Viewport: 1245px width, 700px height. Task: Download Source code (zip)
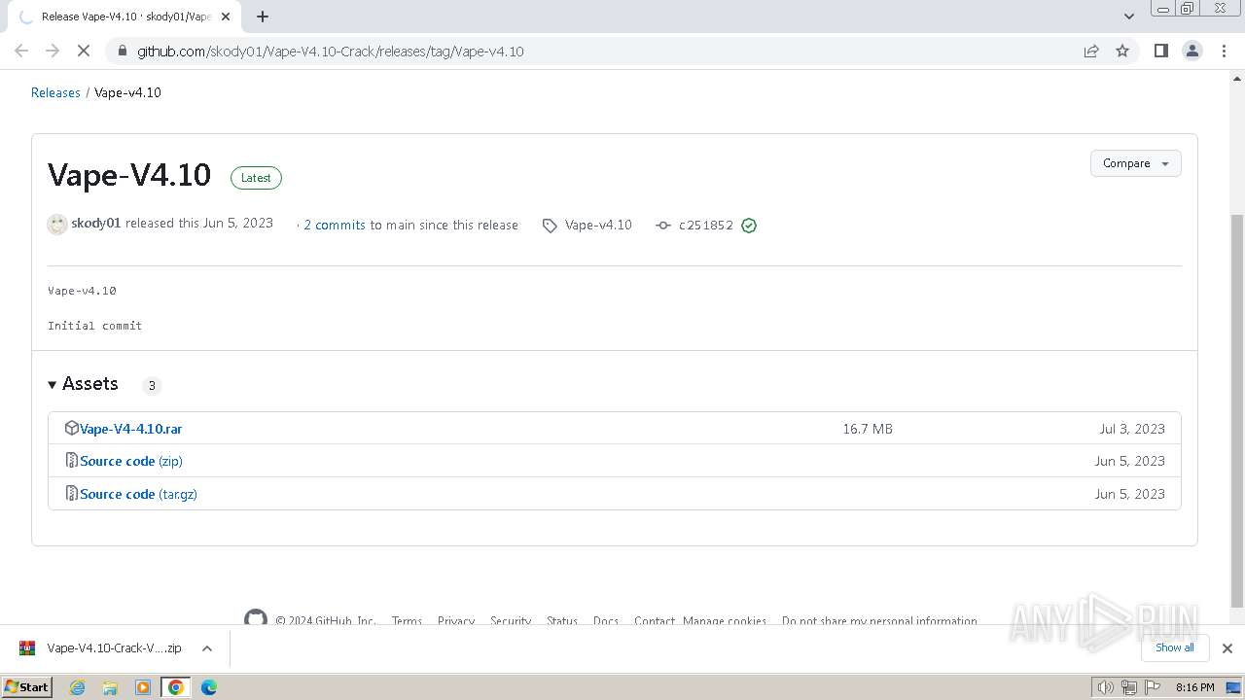[x=131, y=461]
